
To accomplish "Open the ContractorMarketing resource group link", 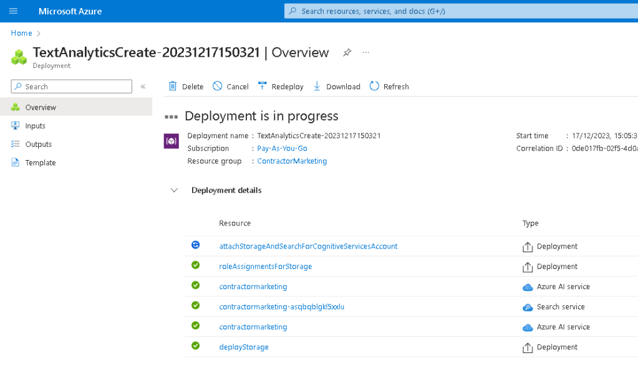I will pos(292,161).
